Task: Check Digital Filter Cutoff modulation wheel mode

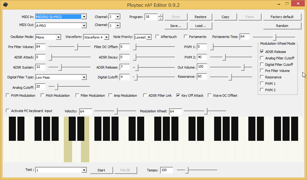Action: point(262,64)
